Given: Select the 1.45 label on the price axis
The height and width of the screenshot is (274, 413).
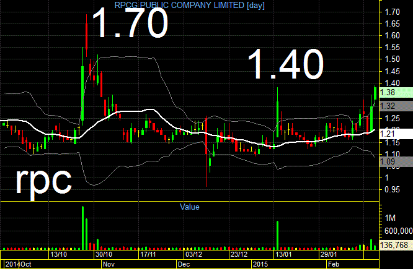Looking at the screenshot, I should pos(392,71).
